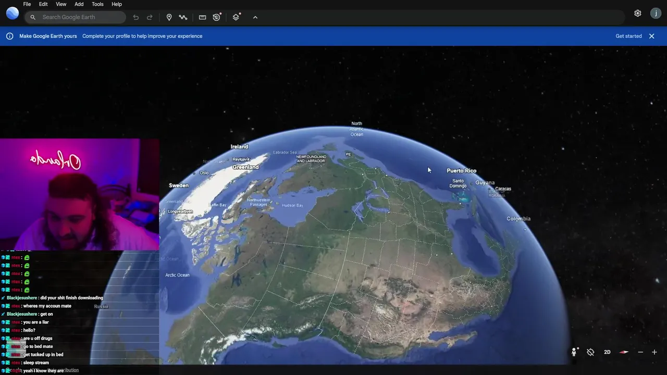Collapse the toolbar with the up chevron
The width and height of the screenshot is (667, 375).
tap(255, 17)
